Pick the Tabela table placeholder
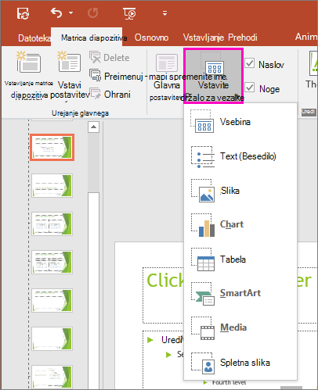The image size is (318, 390). tap(240, 259)
